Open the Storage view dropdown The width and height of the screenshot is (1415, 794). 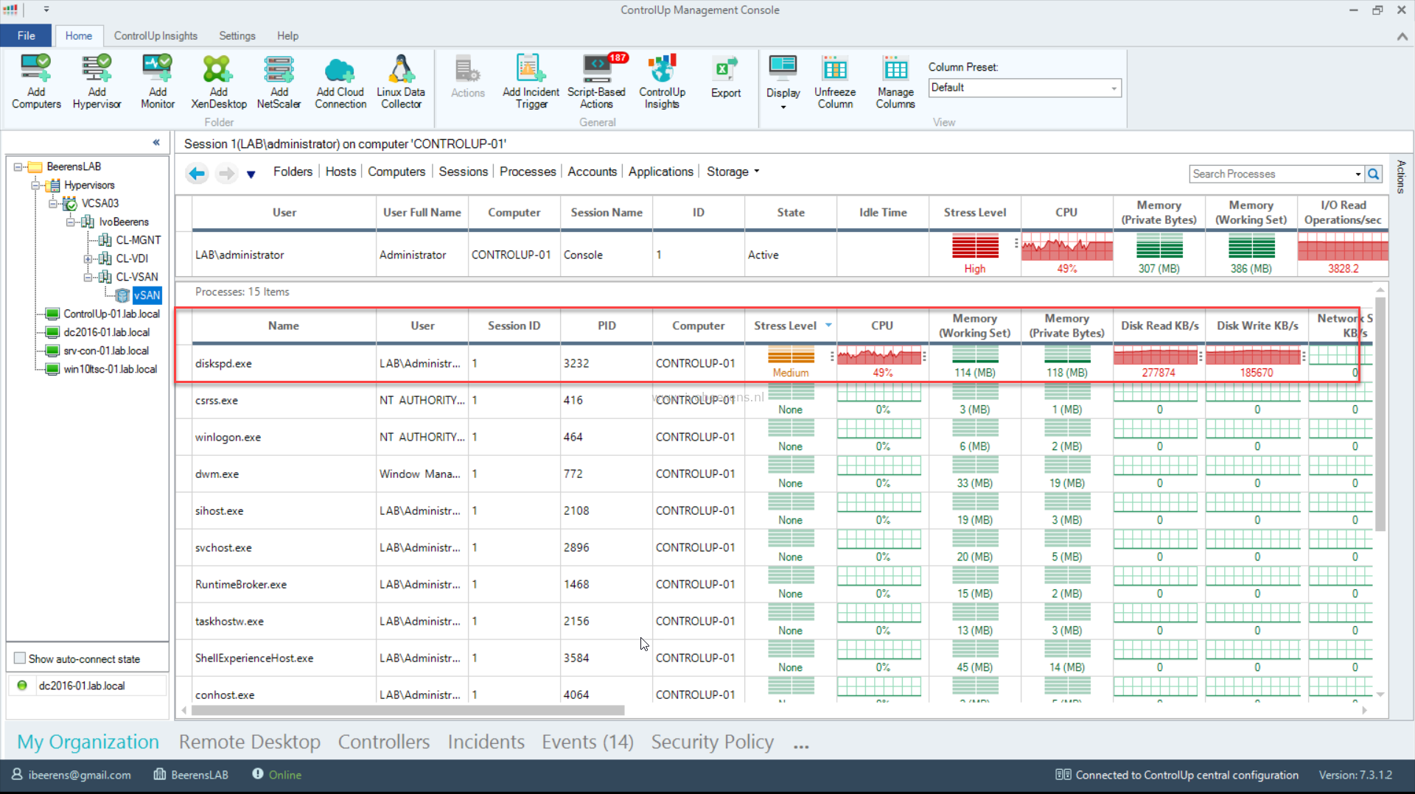pos(733,172)
